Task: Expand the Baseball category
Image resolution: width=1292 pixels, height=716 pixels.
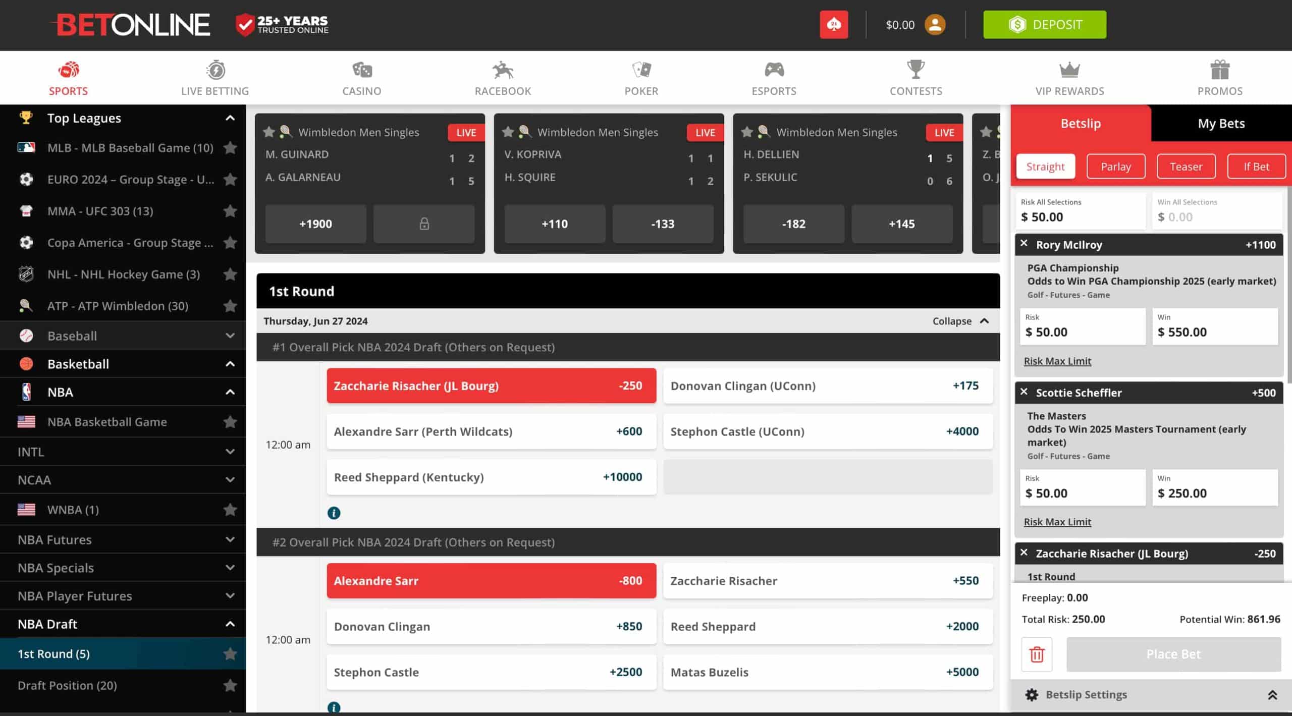Action: 123,336
